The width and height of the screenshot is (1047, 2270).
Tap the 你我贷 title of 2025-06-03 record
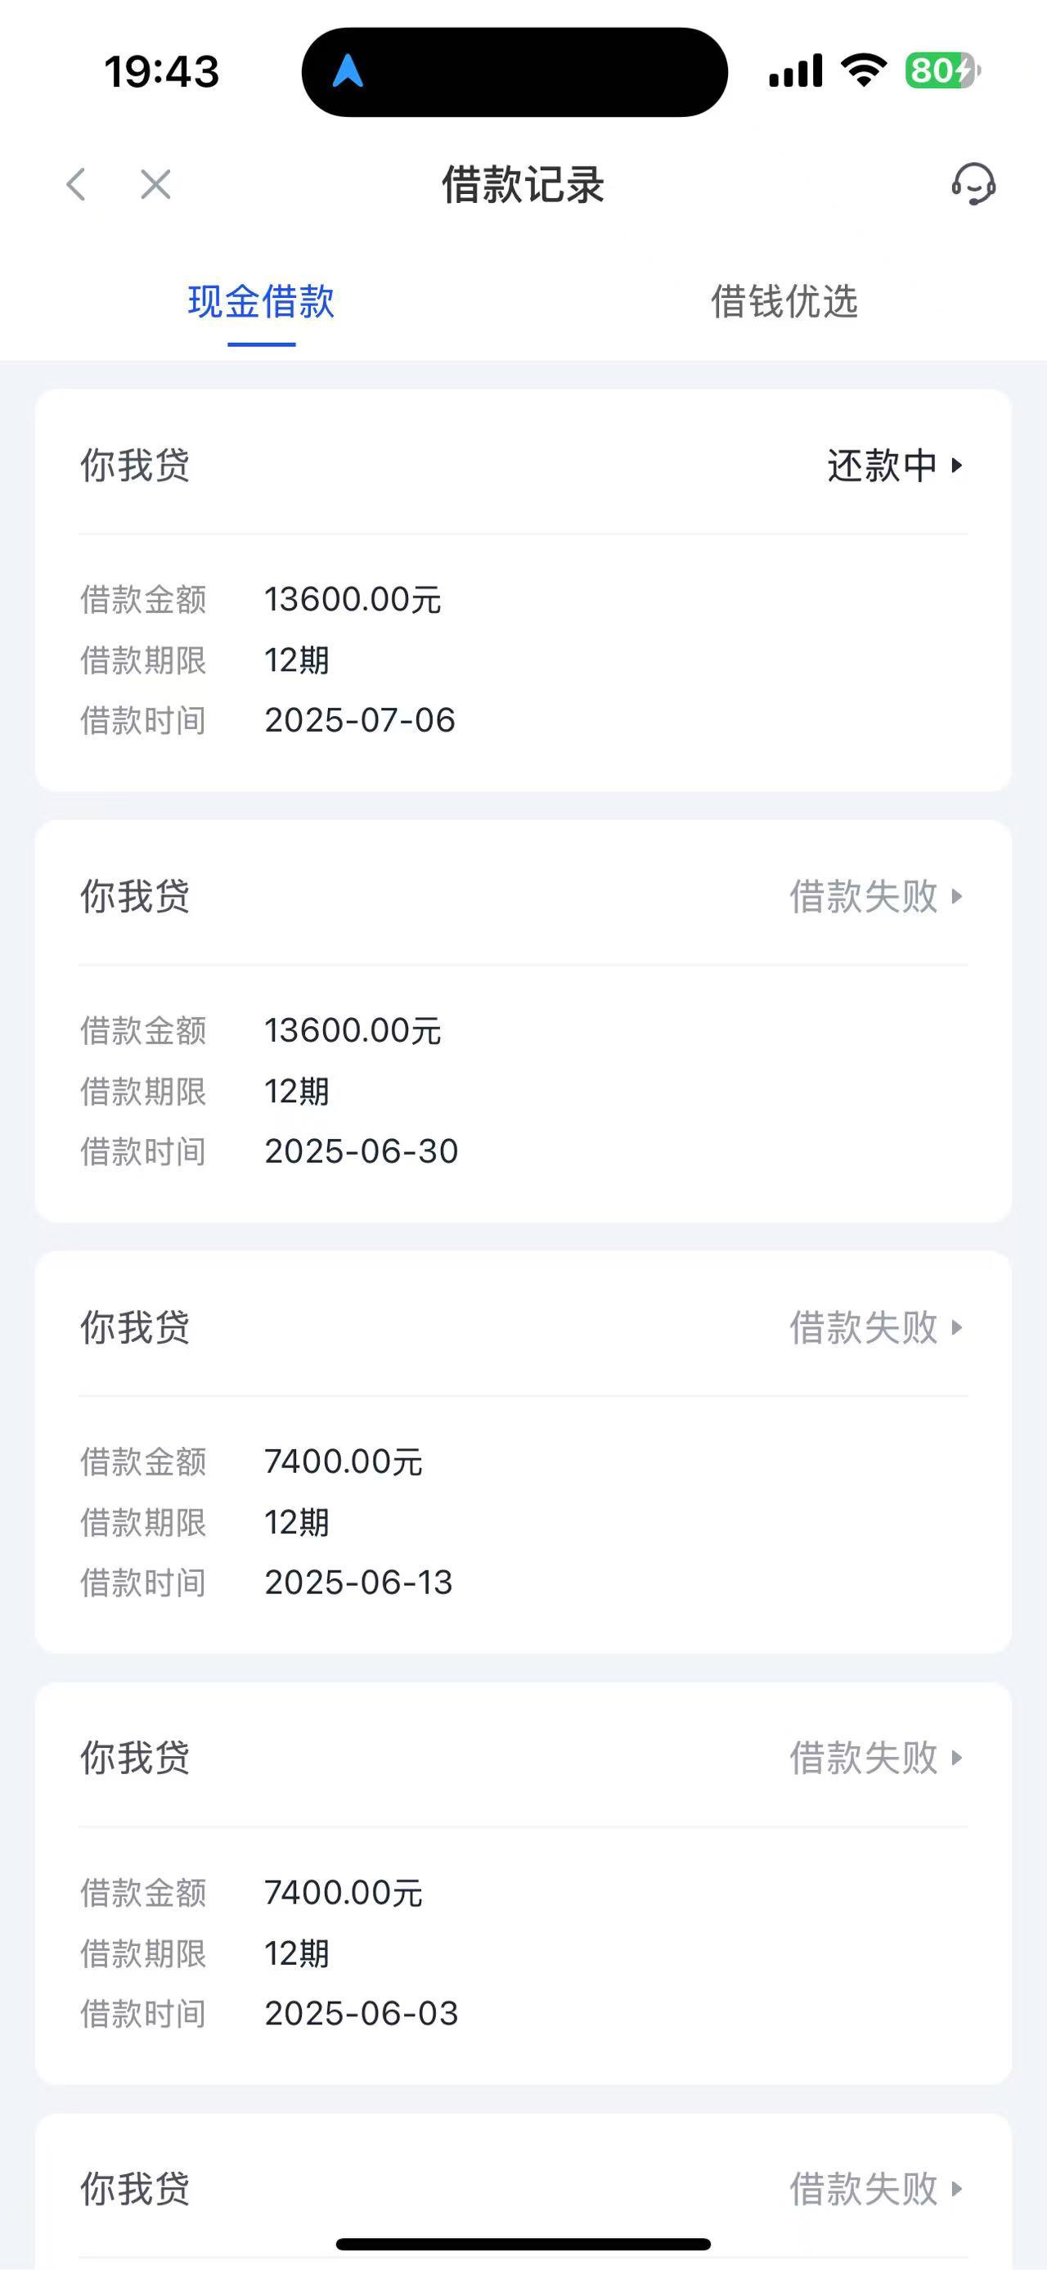[x=136, y=1758]
